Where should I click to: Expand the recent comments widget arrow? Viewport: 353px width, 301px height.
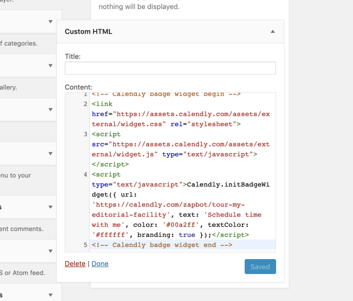point(50,207)
